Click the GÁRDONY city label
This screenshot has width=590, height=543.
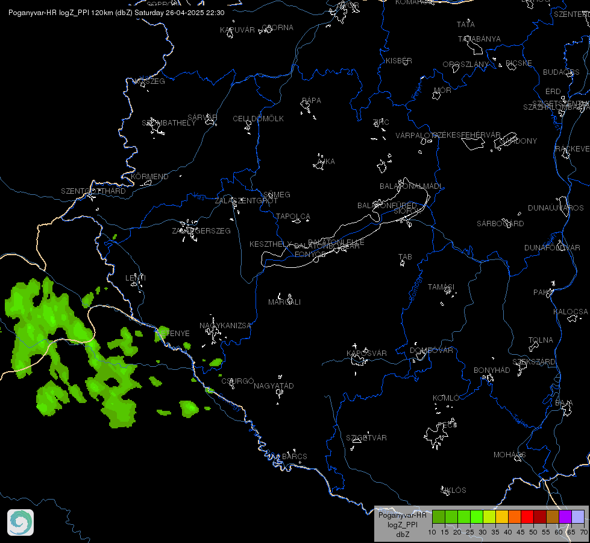coord(518,141)
